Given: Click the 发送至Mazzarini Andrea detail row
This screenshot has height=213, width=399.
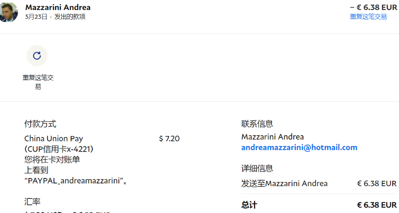Looking at the screenshot, I should coord(284,183).
